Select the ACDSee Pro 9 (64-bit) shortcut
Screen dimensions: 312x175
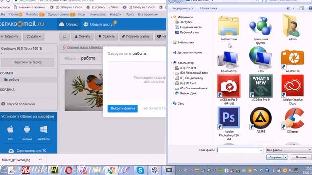coord(229,86)
